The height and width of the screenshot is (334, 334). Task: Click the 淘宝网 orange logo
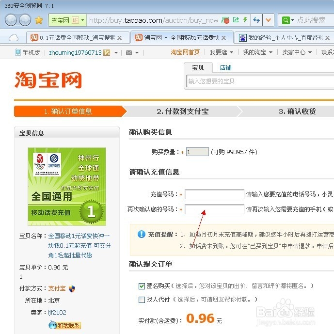(48, 80)
